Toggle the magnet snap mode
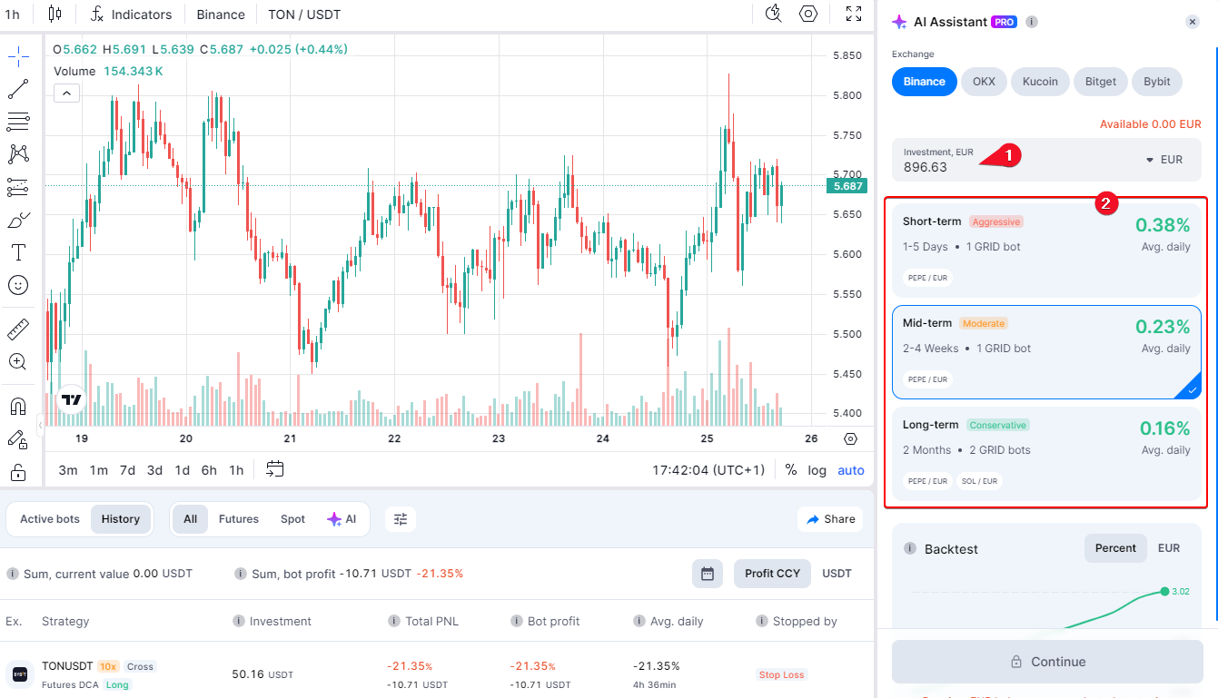This screenshot has width=1218, height=698. coord(18,406)
